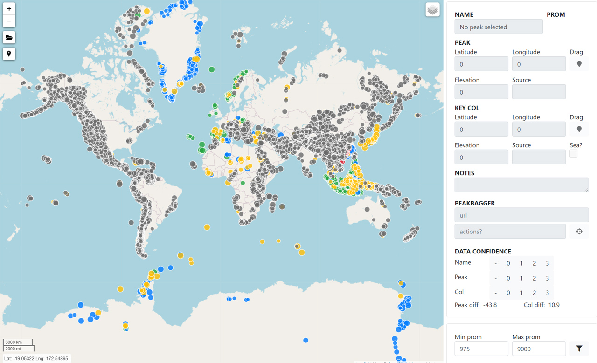Click the Key Col Elevation field
This screenshot has width=597, height=363.
(x=481, y=157)
